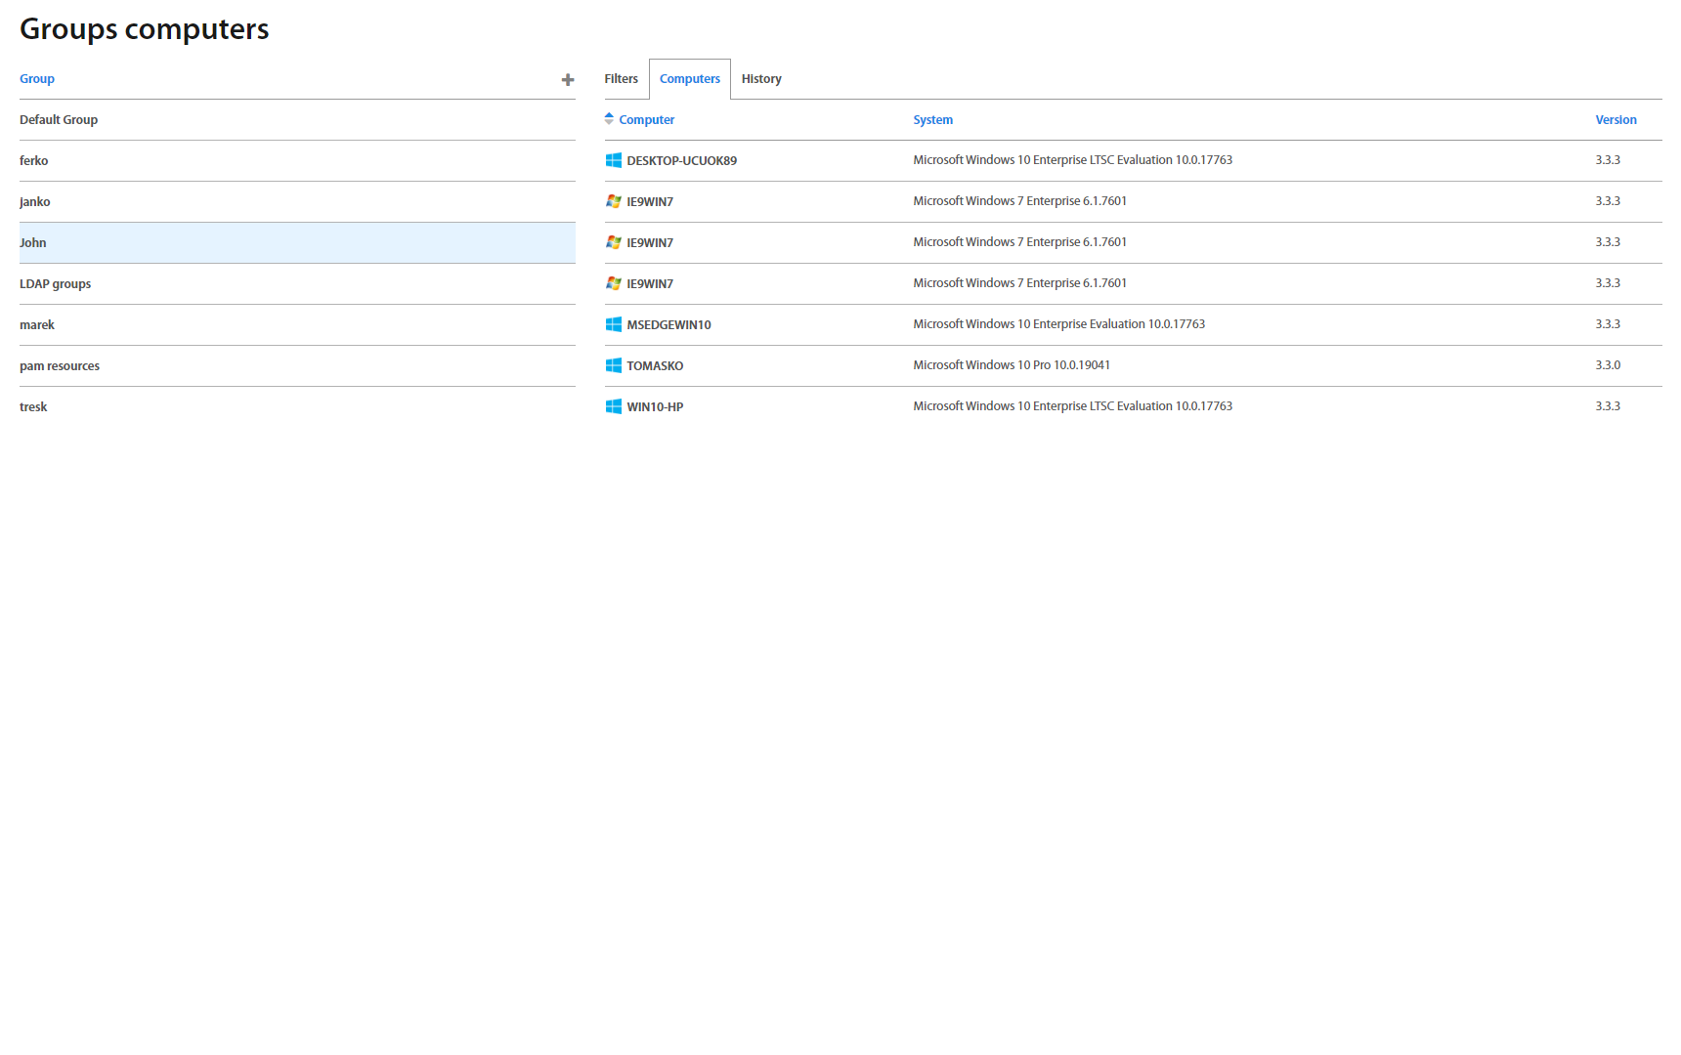Click the Windows 7 flag icon of last IE9WIN7

tap(613, 283)
